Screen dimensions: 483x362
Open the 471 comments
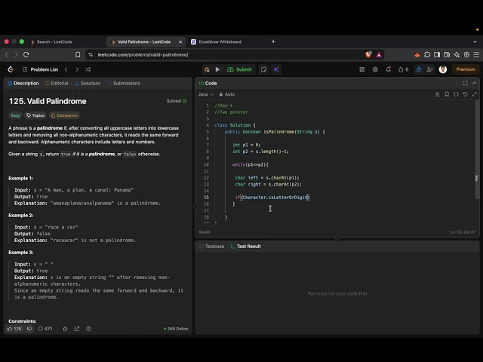click(x=45, y=329)
